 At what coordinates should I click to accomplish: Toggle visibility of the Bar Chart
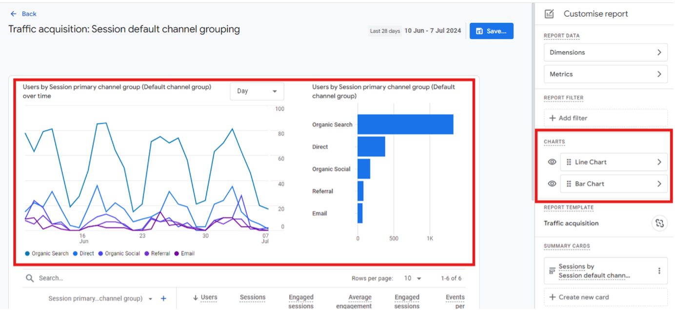point(552,184)
